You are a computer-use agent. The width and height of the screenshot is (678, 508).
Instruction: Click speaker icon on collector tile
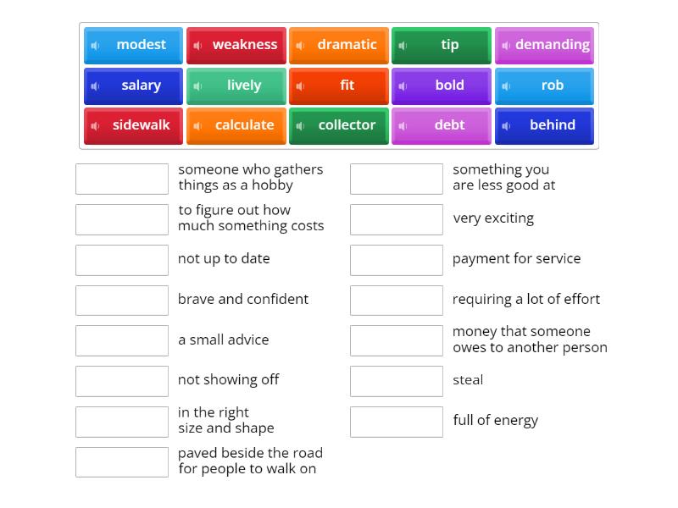(x=300, y=126)
